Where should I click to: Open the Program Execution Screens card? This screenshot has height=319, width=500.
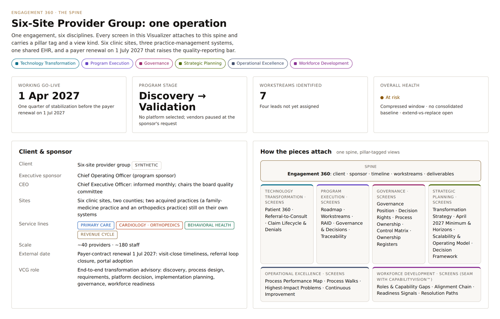click(x=343, y=224)
